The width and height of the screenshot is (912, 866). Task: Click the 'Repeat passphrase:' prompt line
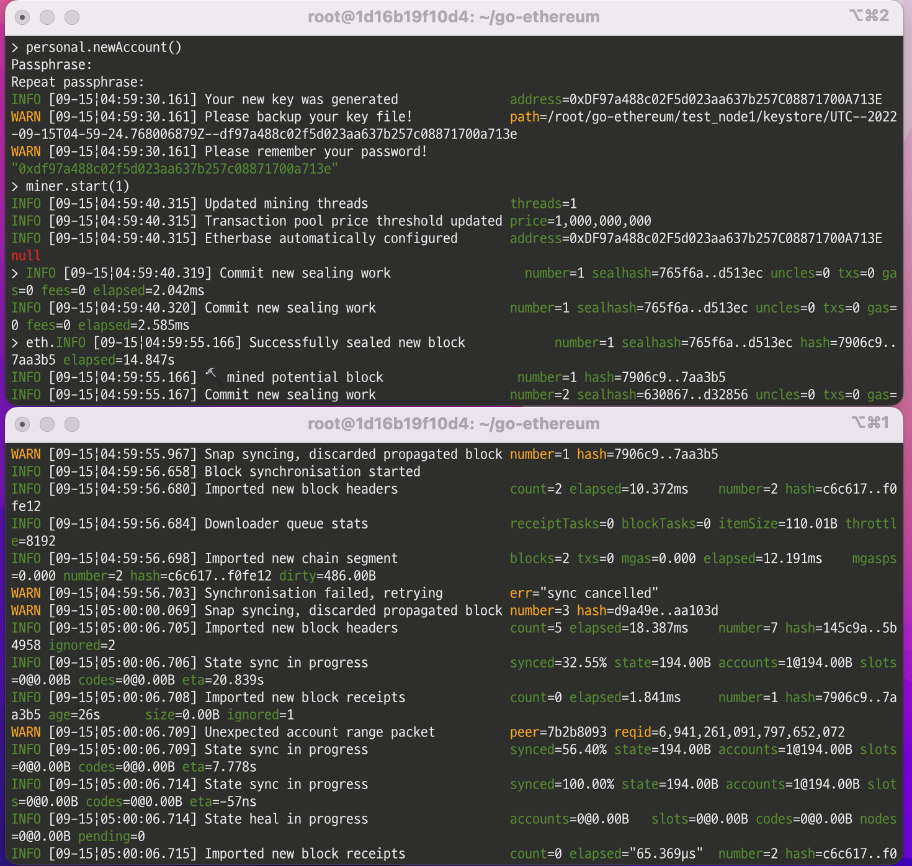78,82
